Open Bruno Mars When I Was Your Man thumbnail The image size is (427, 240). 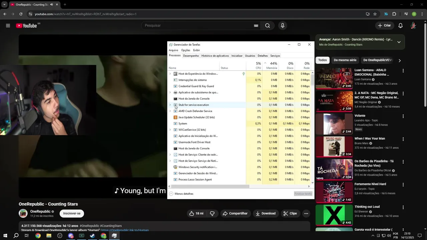pyautogui.click(x=334, y=146)
